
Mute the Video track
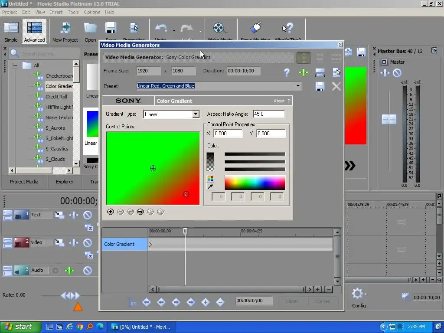(88, 243)
